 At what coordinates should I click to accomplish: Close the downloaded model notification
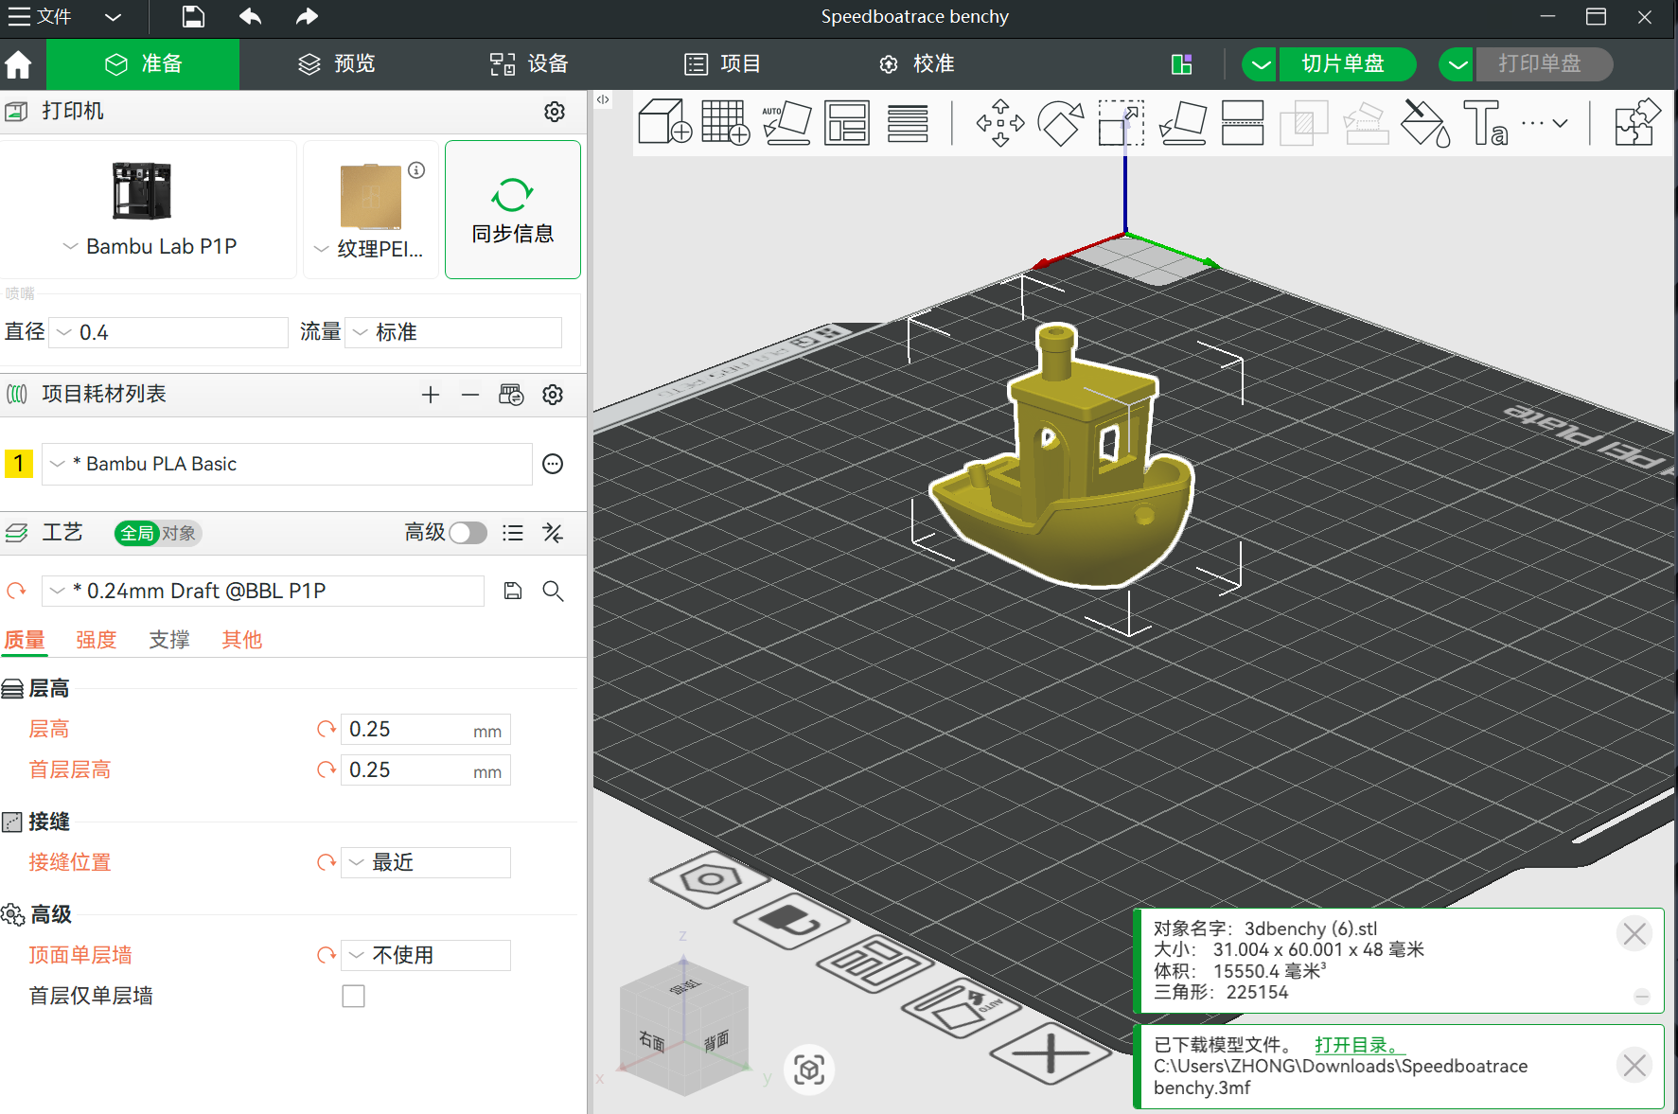point(1634,1066)
